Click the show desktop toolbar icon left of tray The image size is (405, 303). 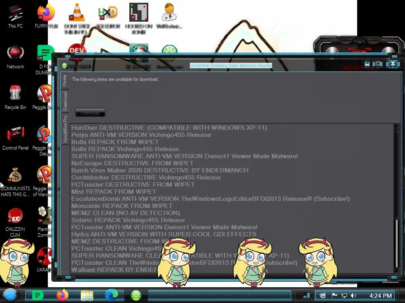307,295
